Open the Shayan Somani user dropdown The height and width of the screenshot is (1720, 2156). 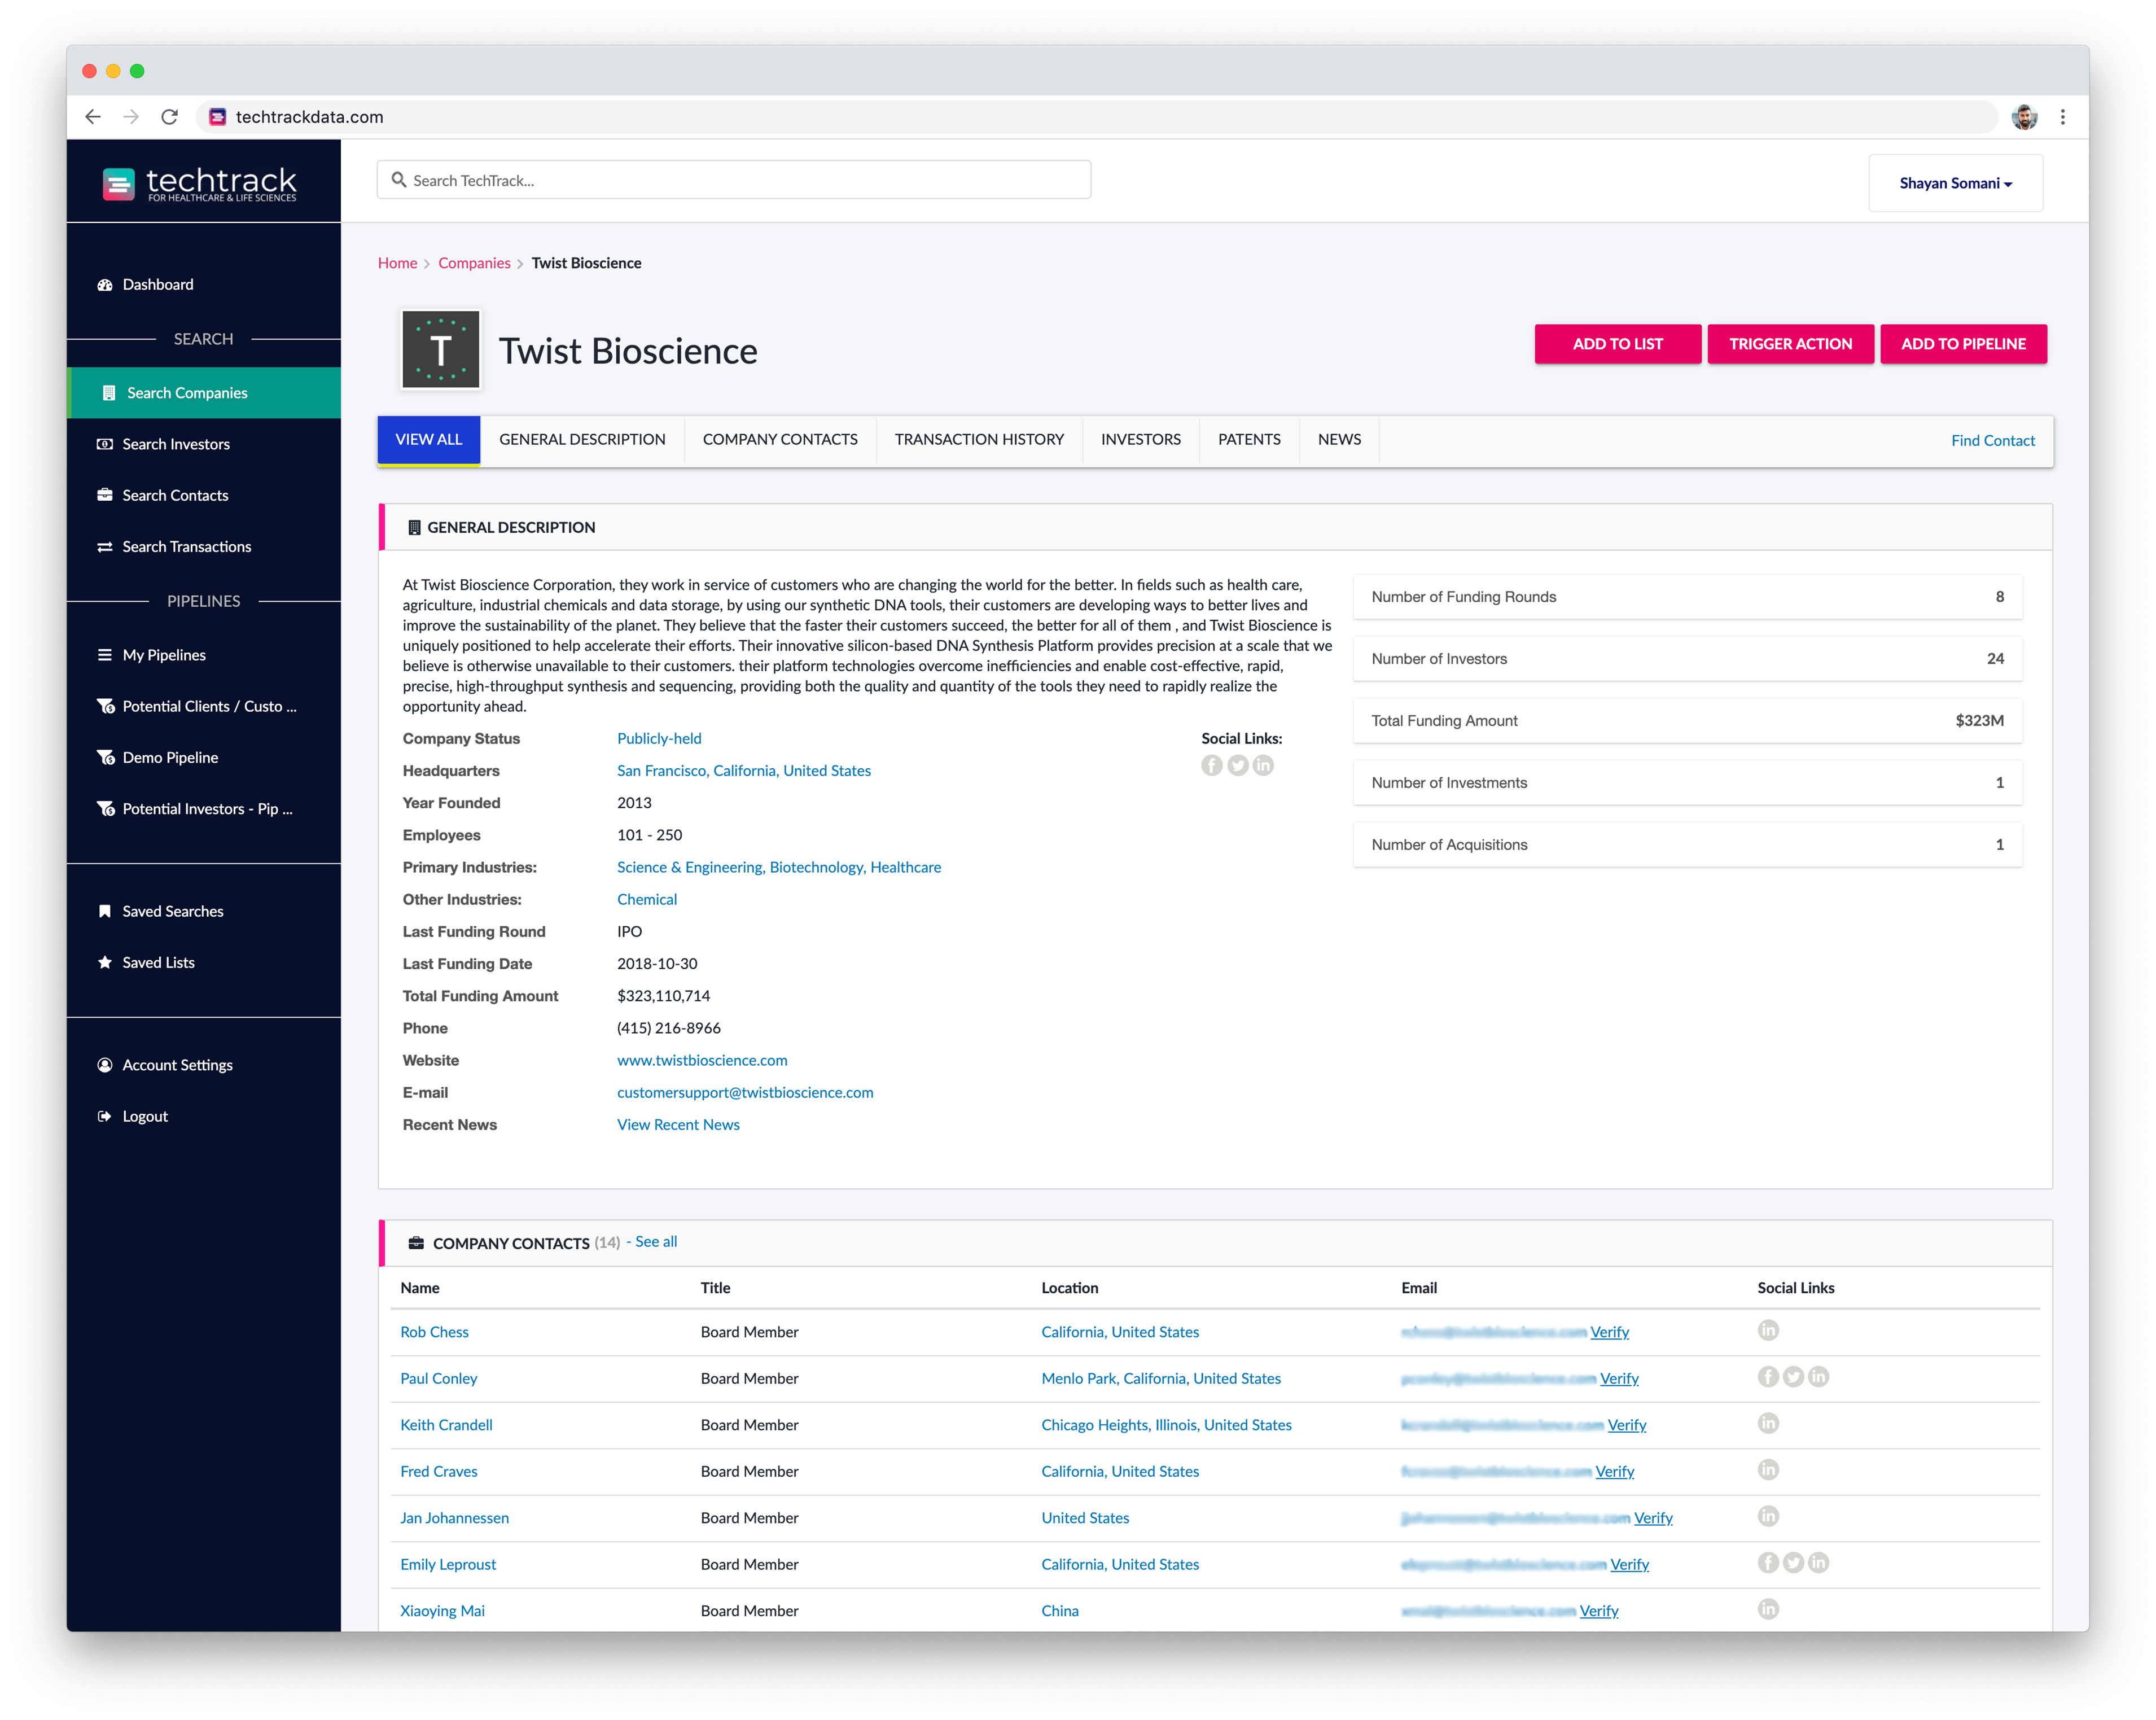click(1955, 183)
